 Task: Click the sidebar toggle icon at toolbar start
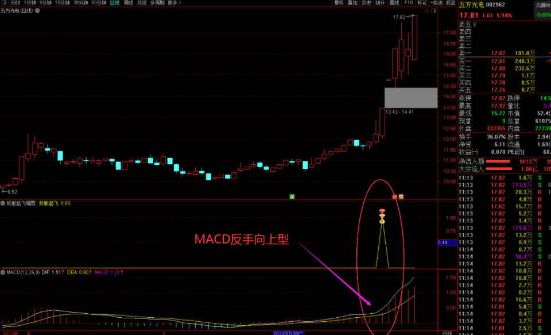4,3
